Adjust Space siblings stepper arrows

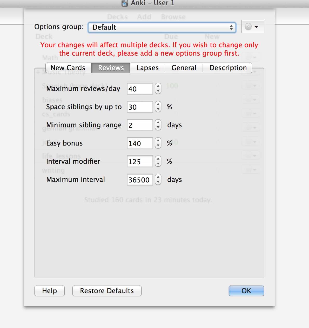tap(158, 107)
